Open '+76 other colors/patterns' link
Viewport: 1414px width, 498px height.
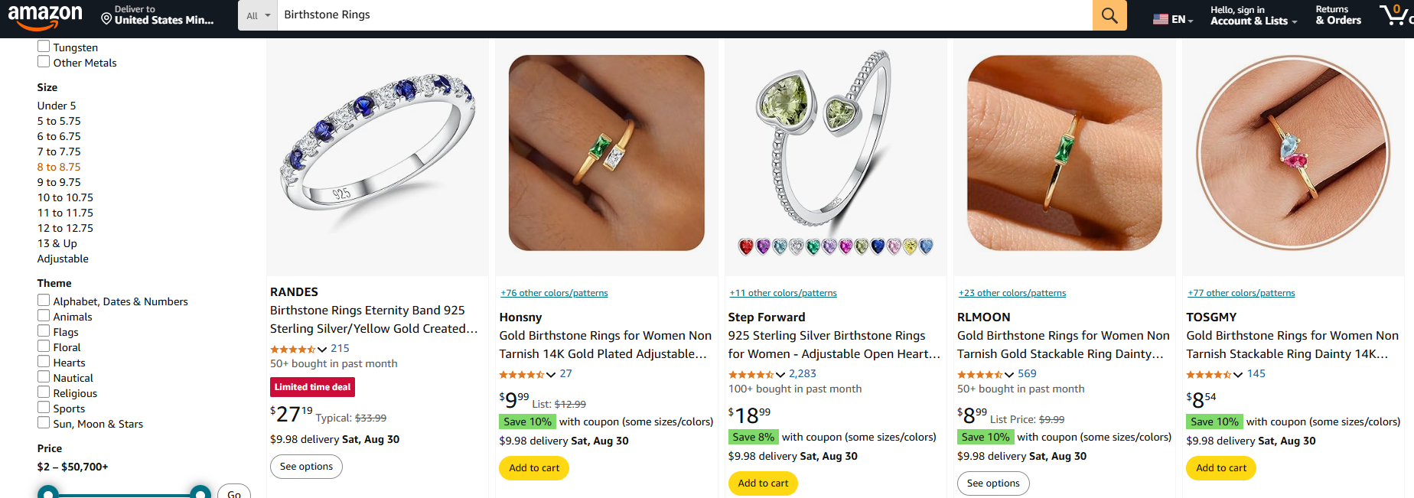[x=554, y=292]
